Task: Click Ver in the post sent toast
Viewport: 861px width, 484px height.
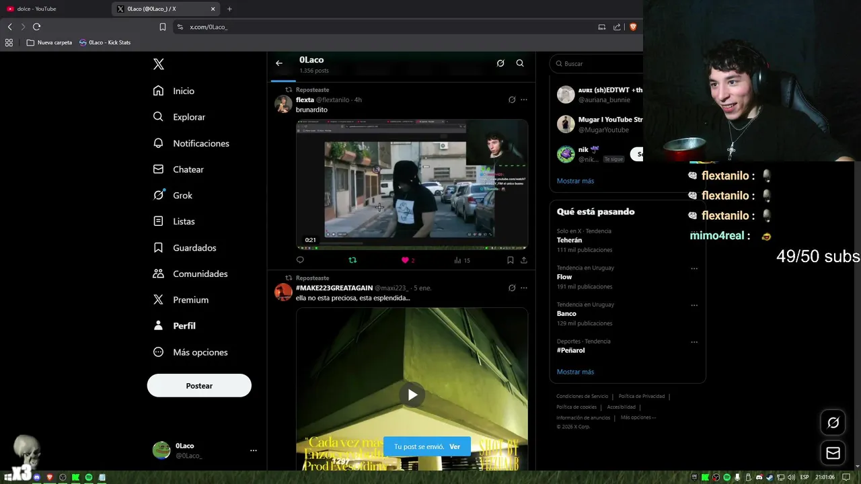Action: point(455,446)
